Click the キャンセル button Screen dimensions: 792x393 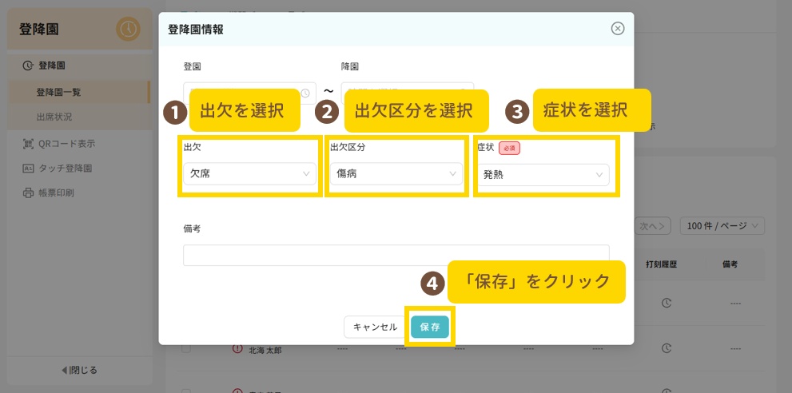[375, 327]
